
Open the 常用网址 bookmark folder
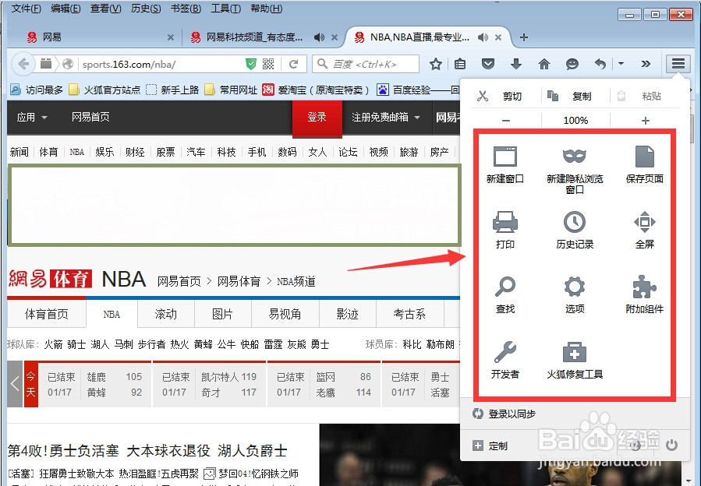click(x=231, y=90)
